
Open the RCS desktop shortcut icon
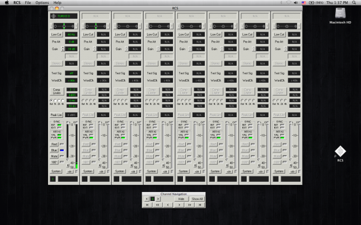[x=341, y=151]
